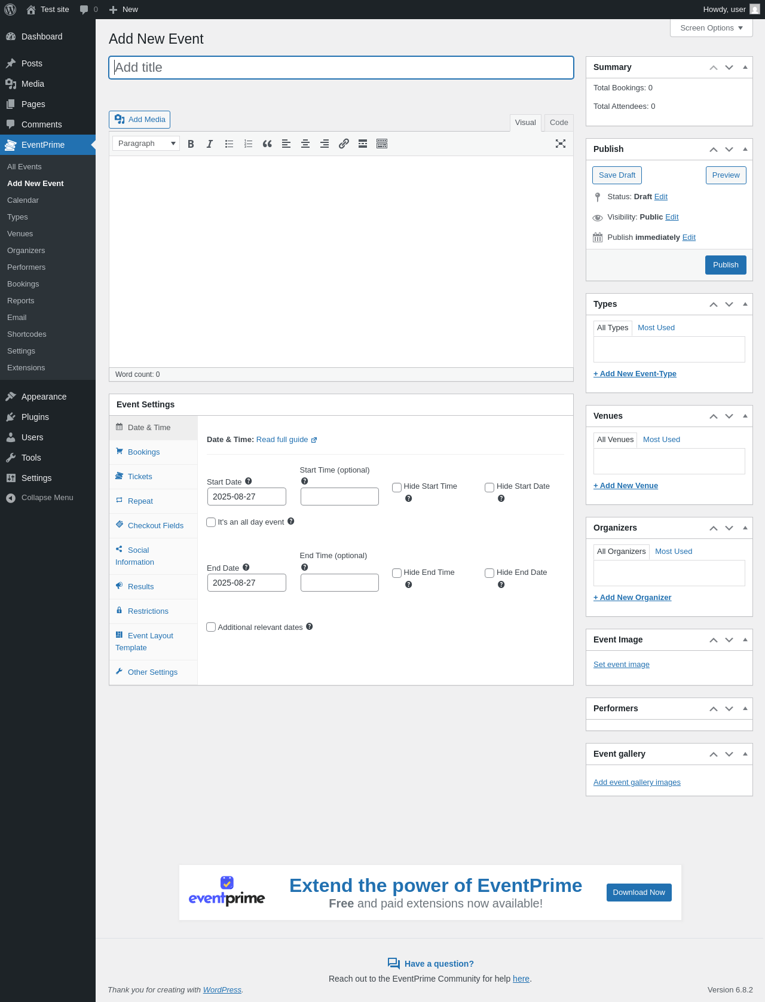
Task: Enable Hide Start Time checkbox
Action: pyautogui.click(x=397, y=488)
